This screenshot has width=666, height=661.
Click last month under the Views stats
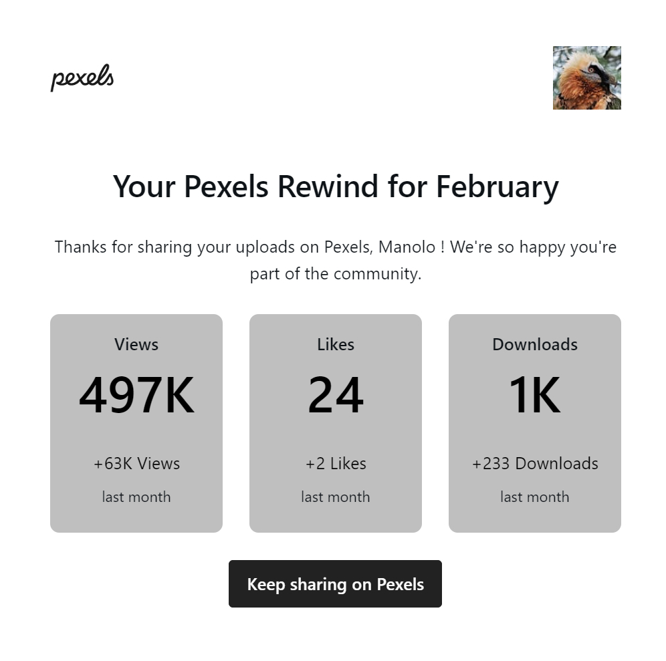[x=136, y=497]
